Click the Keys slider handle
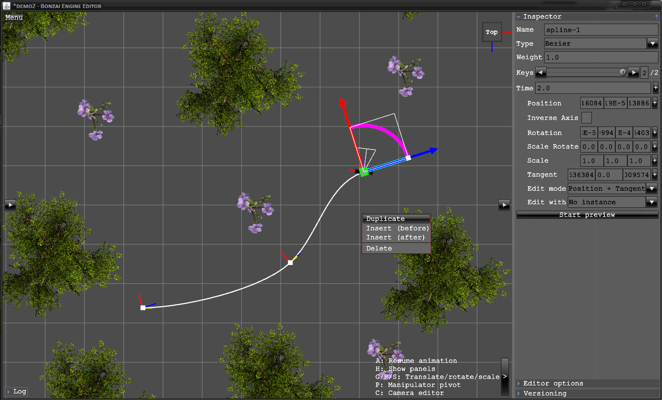This screenshot has height=400, width=662. click(623, 73)
